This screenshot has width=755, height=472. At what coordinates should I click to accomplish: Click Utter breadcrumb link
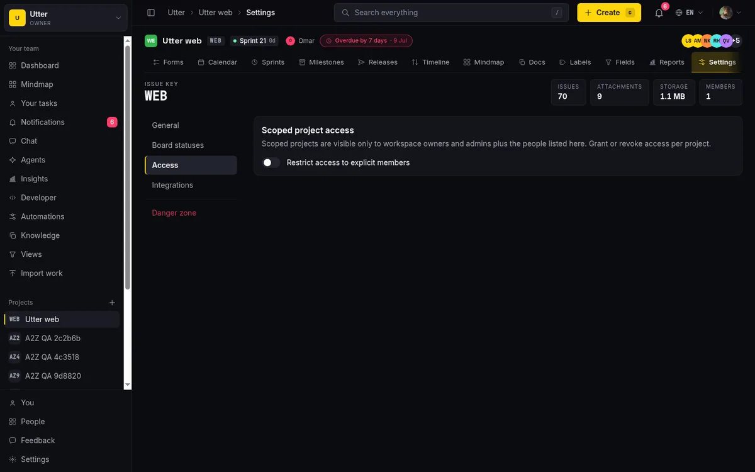click(x=176, y=13)
